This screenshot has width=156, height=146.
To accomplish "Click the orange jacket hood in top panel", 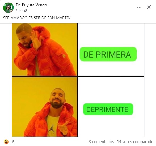I will pos(42,33).
